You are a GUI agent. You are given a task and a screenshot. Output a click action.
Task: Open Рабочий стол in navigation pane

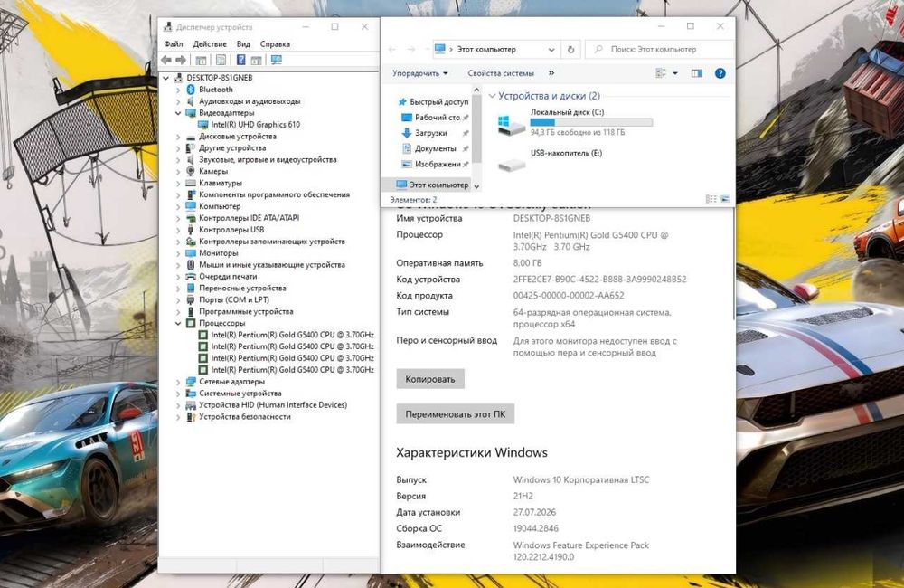pyautogui.click(x=435, y=117)
